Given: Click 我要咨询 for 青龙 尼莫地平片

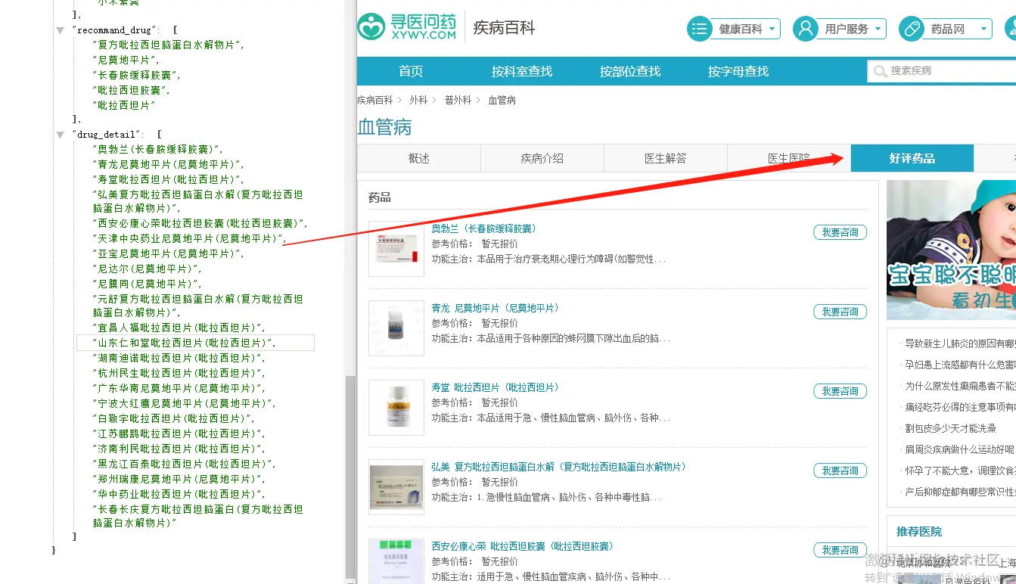Looking at the screenshot, I should (x=840, y=312).
